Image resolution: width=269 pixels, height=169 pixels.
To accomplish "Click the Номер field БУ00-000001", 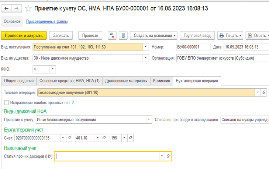I will tap(193, 47).
